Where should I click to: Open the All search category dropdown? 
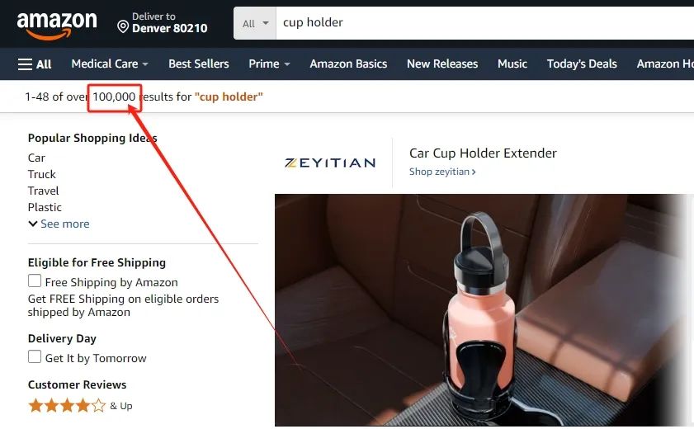click(255, 23)
